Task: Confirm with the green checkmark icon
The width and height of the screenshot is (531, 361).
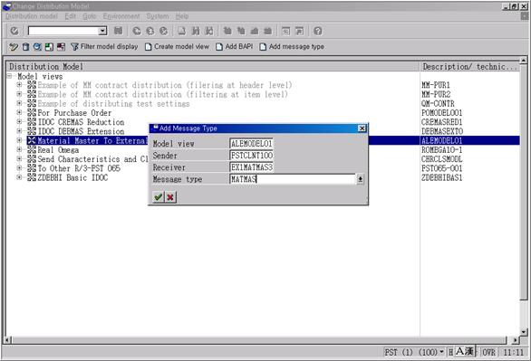Action: click(x=159, y=196)
